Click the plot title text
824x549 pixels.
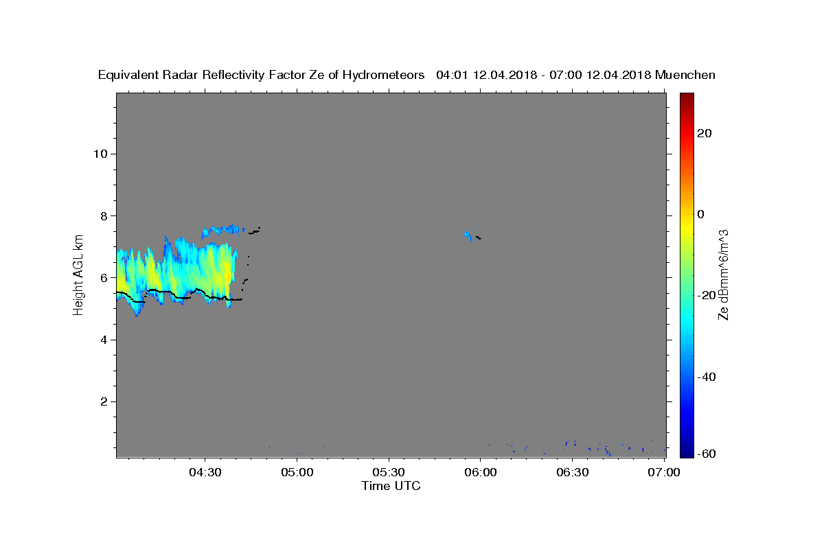407,75
